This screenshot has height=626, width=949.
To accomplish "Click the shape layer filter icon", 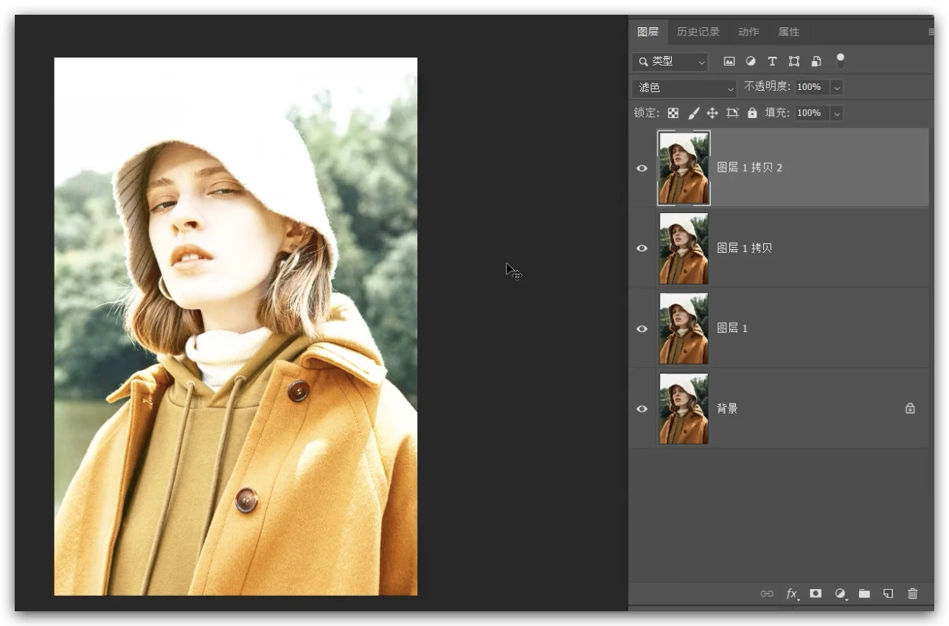I will click(x=794, y=62).
